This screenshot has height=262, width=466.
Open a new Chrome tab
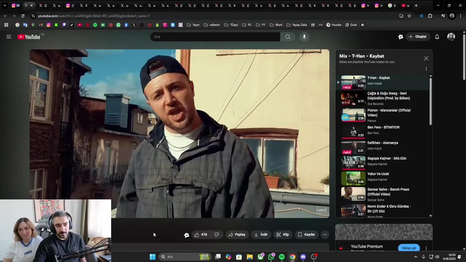coord(416,5)
